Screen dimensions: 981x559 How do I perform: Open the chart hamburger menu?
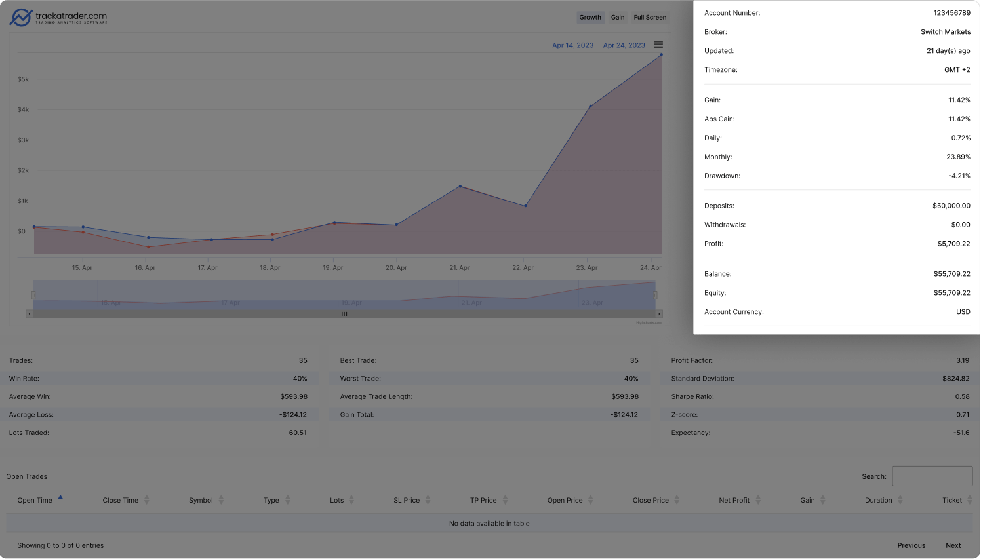pos(658,45)
